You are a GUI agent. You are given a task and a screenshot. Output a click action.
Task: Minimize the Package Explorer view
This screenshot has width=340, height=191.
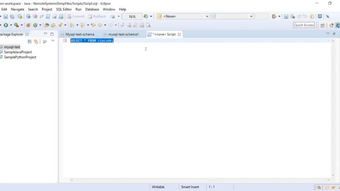pos(45,33)
